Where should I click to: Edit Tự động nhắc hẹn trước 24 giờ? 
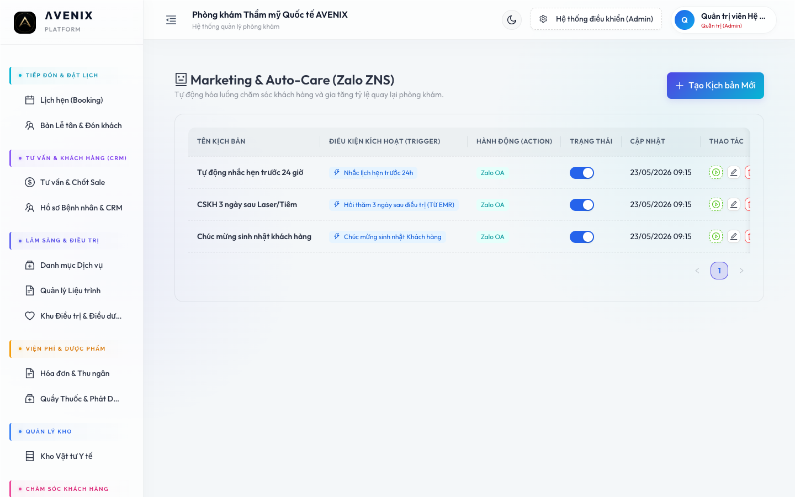tap(734, 172)
